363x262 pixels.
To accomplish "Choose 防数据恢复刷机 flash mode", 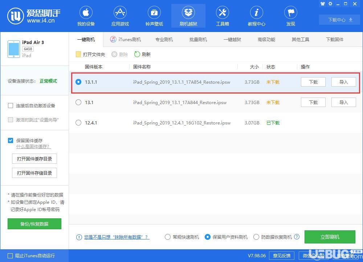I will [256, 237].
